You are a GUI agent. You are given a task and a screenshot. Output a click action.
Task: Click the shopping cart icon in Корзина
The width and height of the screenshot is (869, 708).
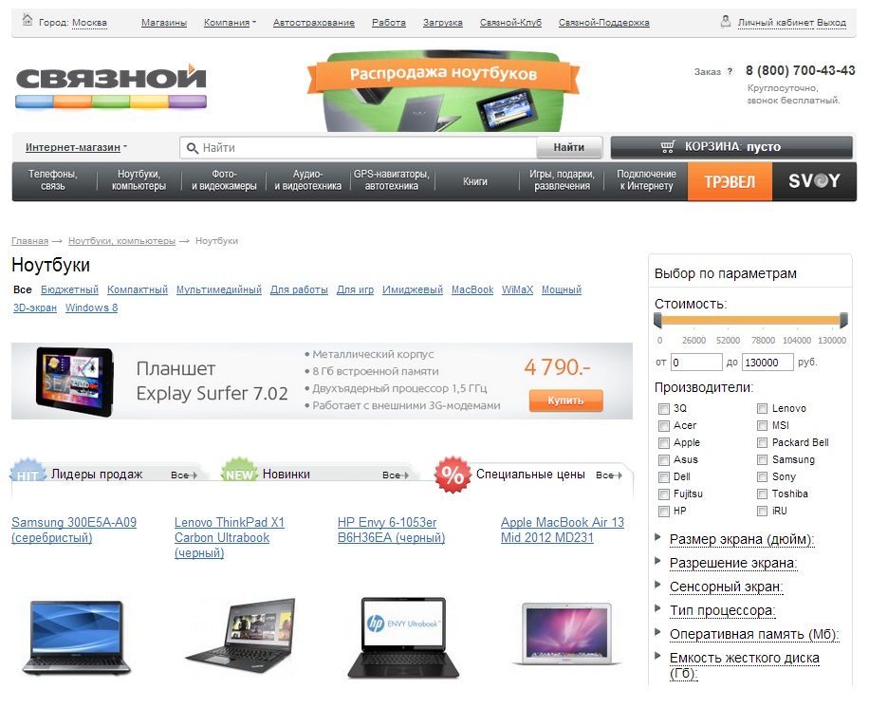668,147
